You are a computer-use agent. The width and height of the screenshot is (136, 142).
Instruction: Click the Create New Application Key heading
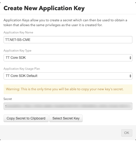click(44, 8)
